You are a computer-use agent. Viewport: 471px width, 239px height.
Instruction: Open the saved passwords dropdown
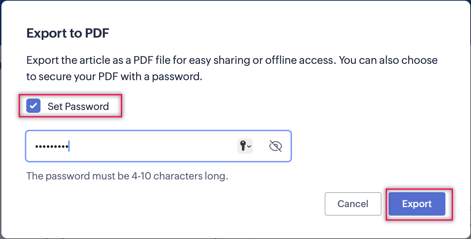pos(245,146)
